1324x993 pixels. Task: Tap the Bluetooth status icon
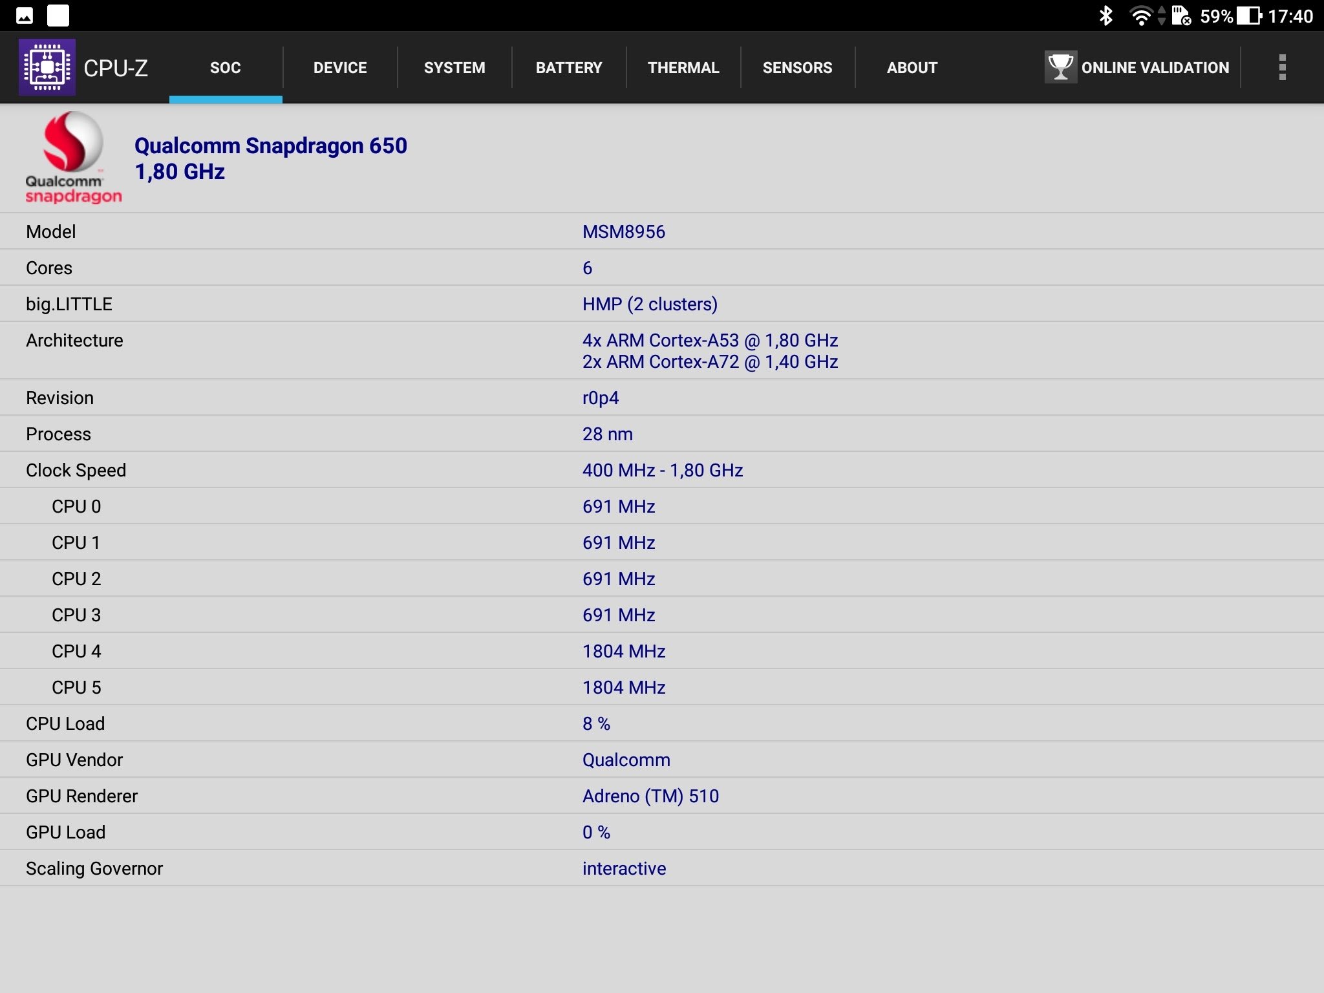[1105, 16]
